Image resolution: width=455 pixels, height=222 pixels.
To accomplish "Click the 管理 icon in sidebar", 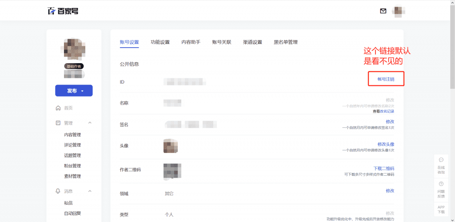I will [x=58, y=123].
